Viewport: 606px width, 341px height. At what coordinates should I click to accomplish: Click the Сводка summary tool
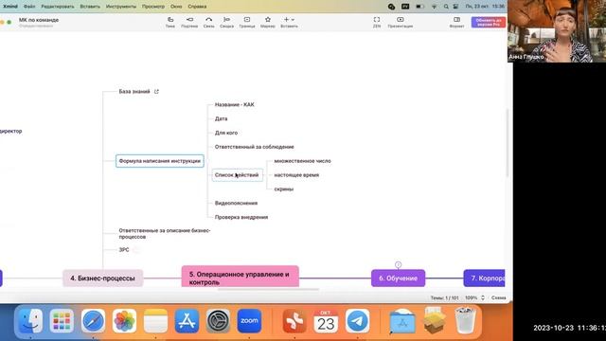click(227, 22)
